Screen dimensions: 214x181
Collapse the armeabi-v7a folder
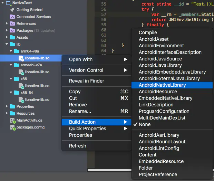tap(11, 65)
